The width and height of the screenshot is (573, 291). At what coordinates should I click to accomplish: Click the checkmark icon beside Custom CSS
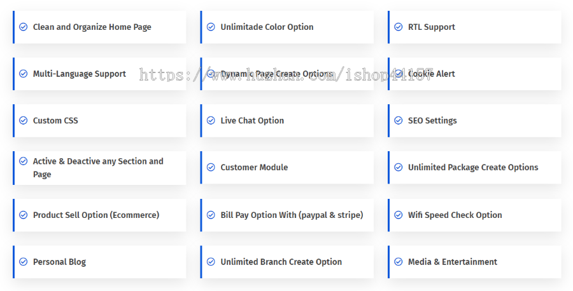click(x=23, y=120)
